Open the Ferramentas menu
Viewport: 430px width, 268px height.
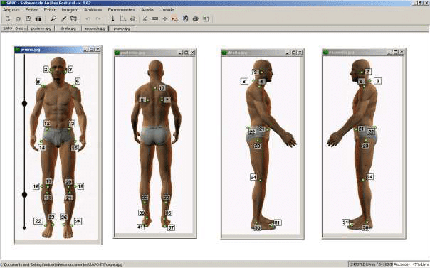point(122,9)
